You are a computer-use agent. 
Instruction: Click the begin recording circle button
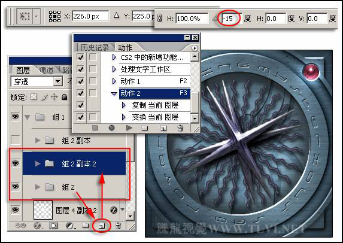[111, 127]
